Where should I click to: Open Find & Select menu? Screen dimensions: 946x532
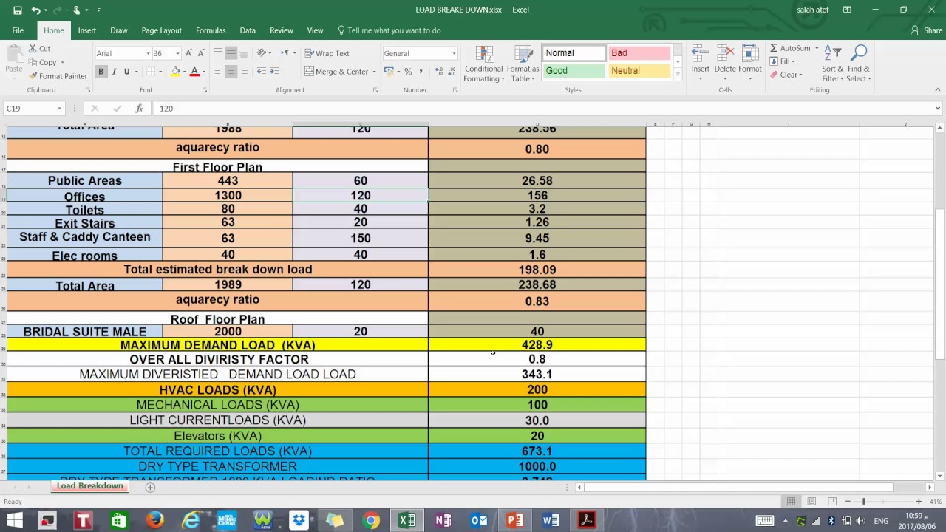click(x=859, y=64)
